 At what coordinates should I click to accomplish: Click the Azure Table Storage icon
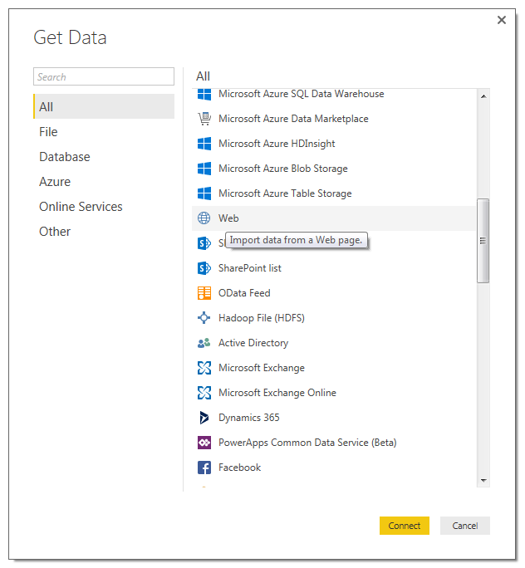pos(204,193)
